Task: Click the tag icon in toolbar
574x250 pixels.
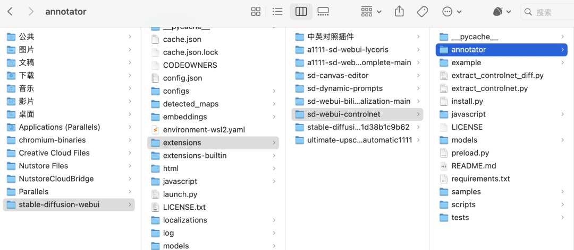Action: tap(423, 12)
